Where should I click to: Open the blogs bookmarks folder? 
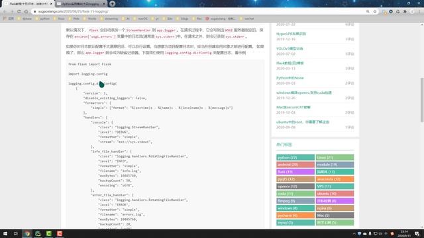pyautogui.click(x=183, y=19)
